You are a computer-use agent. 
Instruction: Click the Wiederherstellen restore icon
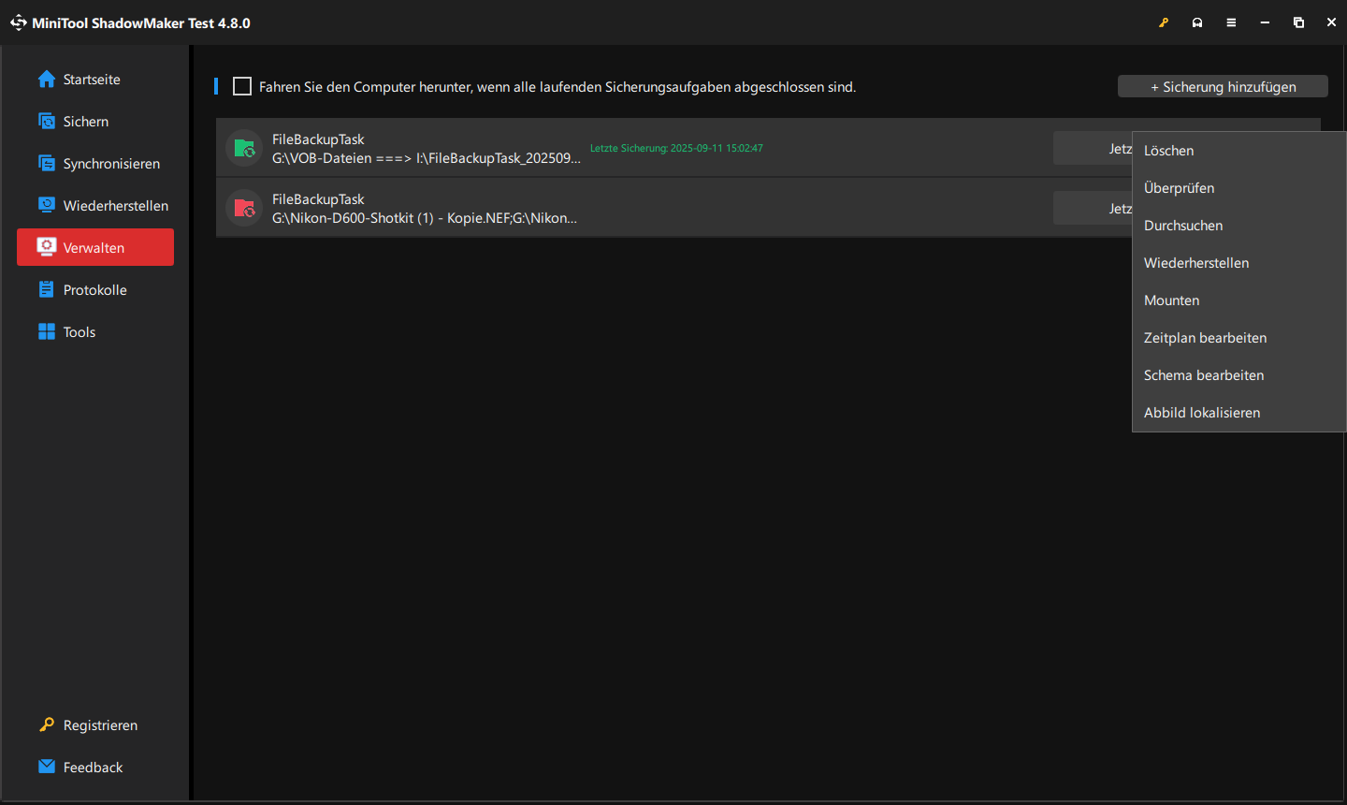[x=47, y=205]
